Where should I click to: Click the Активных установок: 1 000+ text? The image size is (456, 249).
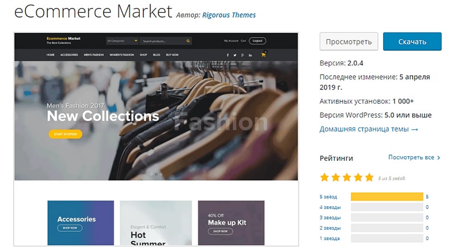pos(367,101)
